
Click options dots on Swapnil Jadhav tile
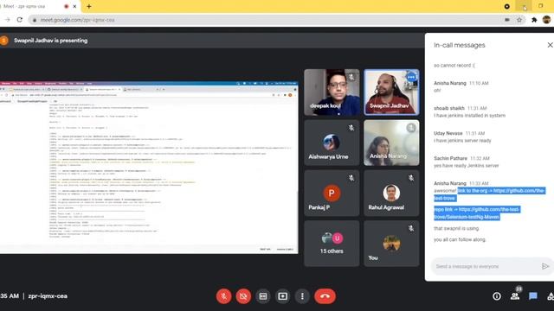coord(411,77)
